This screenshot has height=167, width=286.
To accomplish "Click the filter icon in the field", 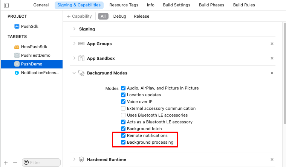I will click(x=26, y=162).
